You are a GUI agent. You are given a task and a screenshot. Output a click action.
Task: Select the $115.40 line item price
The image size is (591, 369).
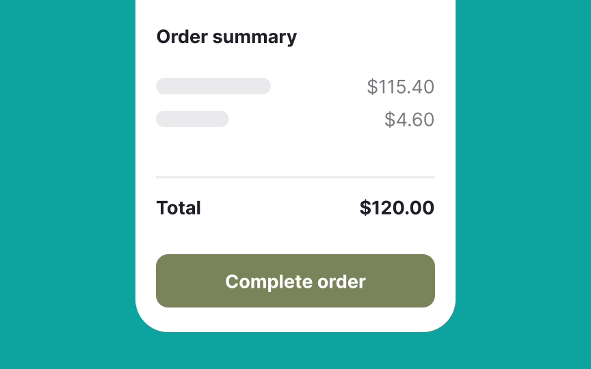[400, 87]
